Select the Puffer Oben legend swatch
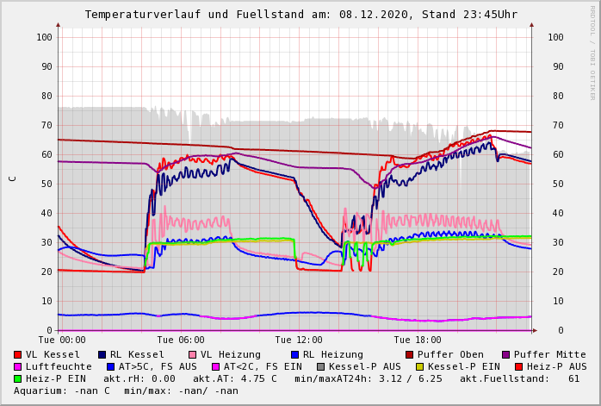Image resolution: width=601 pixels, height=406 pixels. [x=410, y=354]
